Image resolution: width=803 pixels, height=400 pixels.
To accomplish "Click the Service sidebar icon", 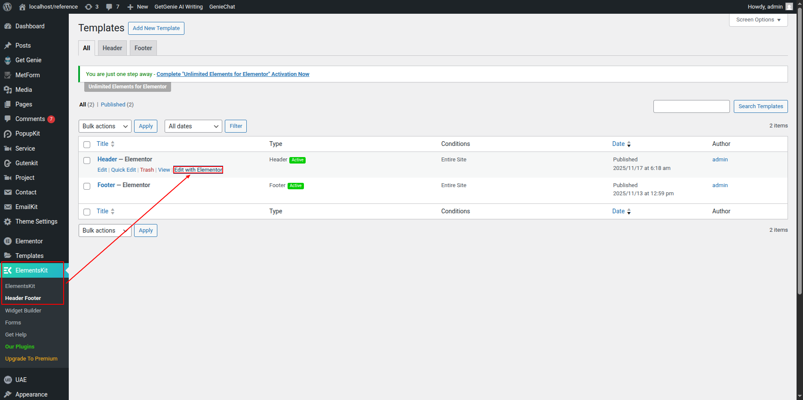I will [x=8, y=148].
